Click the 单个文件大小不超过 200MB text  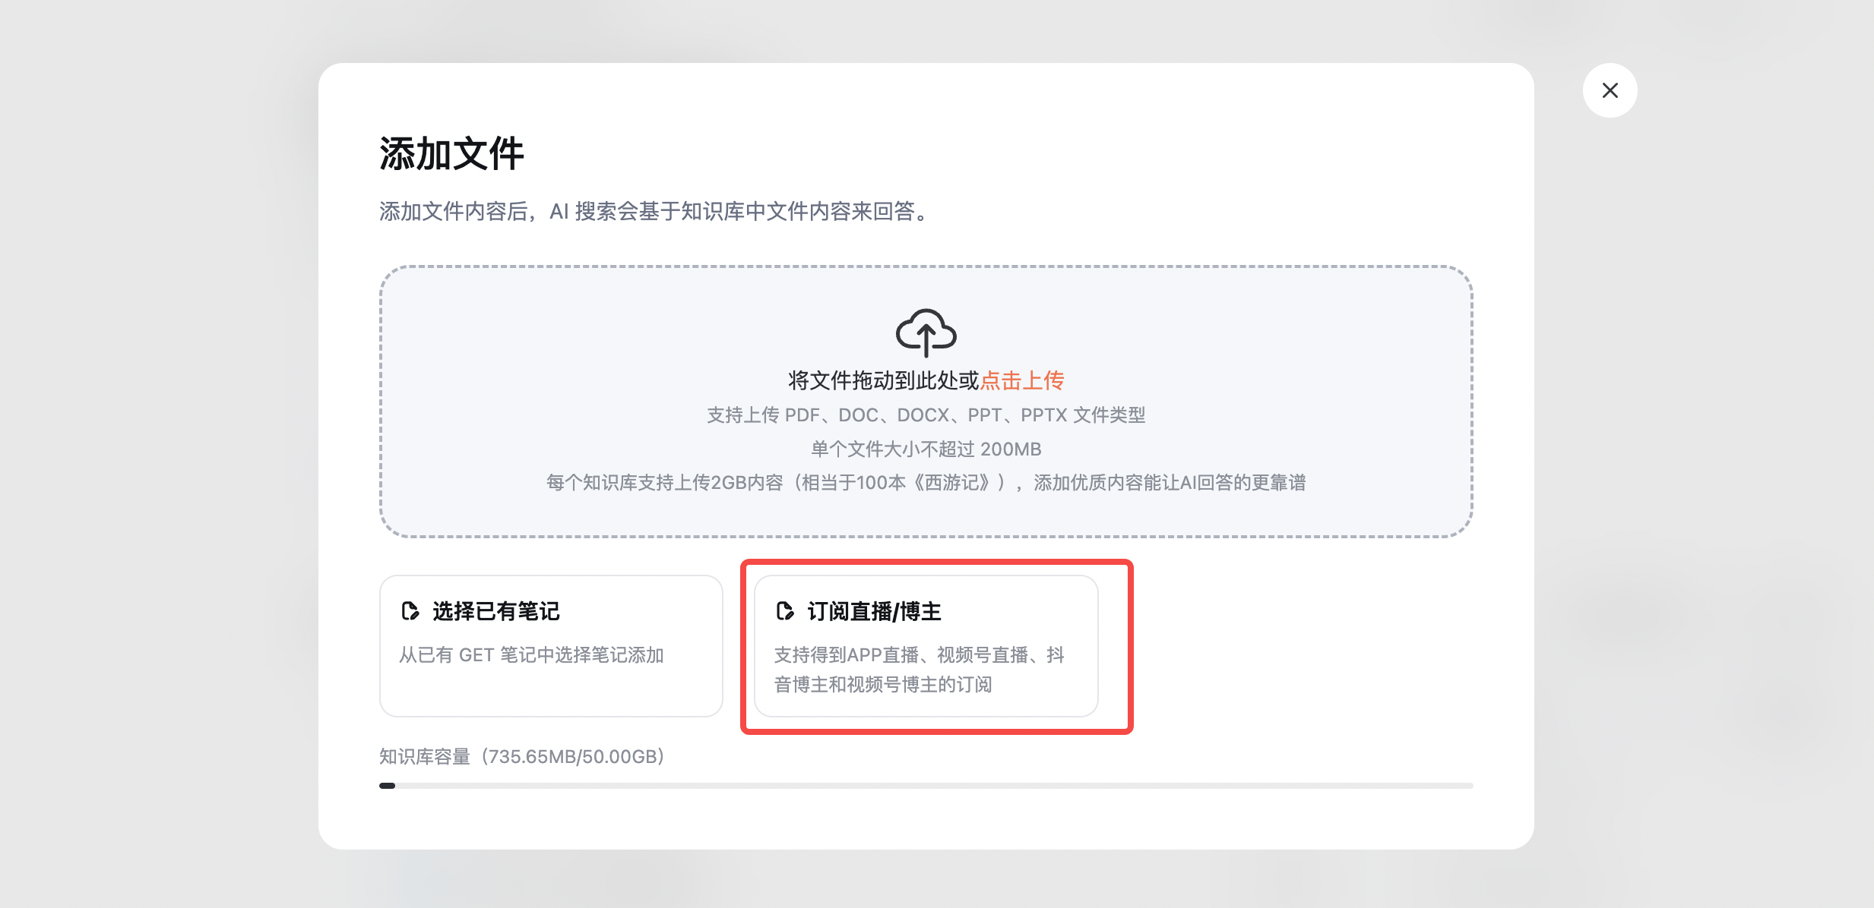pyautogui.click(x=926, y=449)
